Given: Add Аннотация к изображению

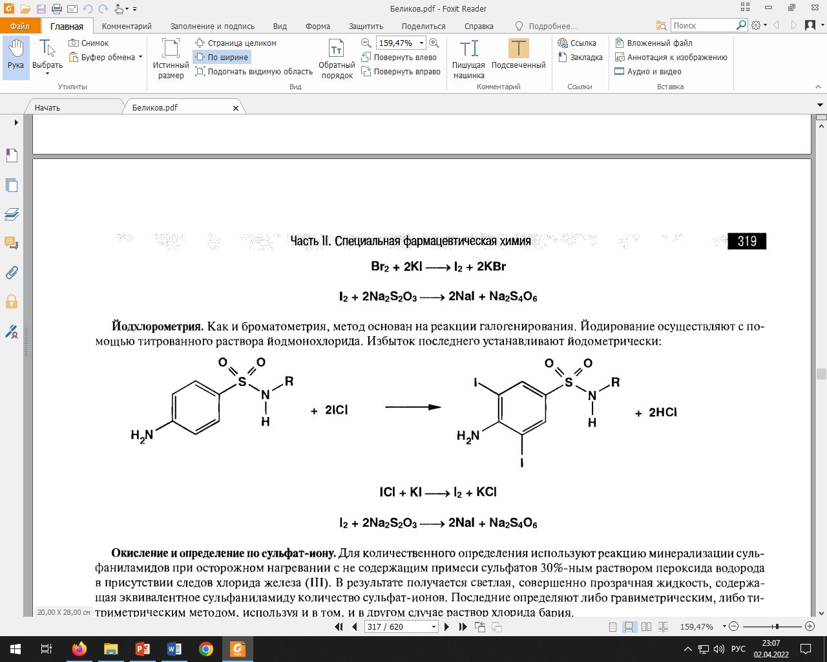Looking at the screenshot, I should tap(671, 58).
